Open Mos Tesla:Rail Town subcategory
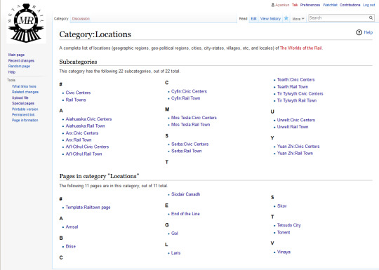The width and height of the screenshot is (379, 270). coord(190,125)
